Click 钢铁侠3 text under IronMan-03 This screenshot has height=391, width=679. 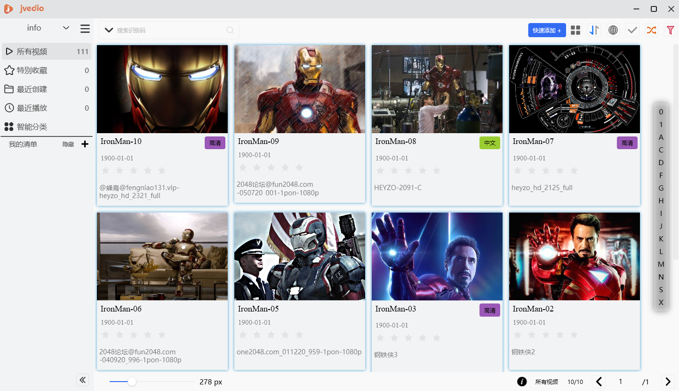(x=386, y=355)
